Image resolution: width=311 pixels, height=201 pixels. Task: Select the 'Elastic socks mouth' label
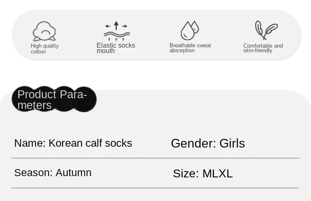pos(116,48)
